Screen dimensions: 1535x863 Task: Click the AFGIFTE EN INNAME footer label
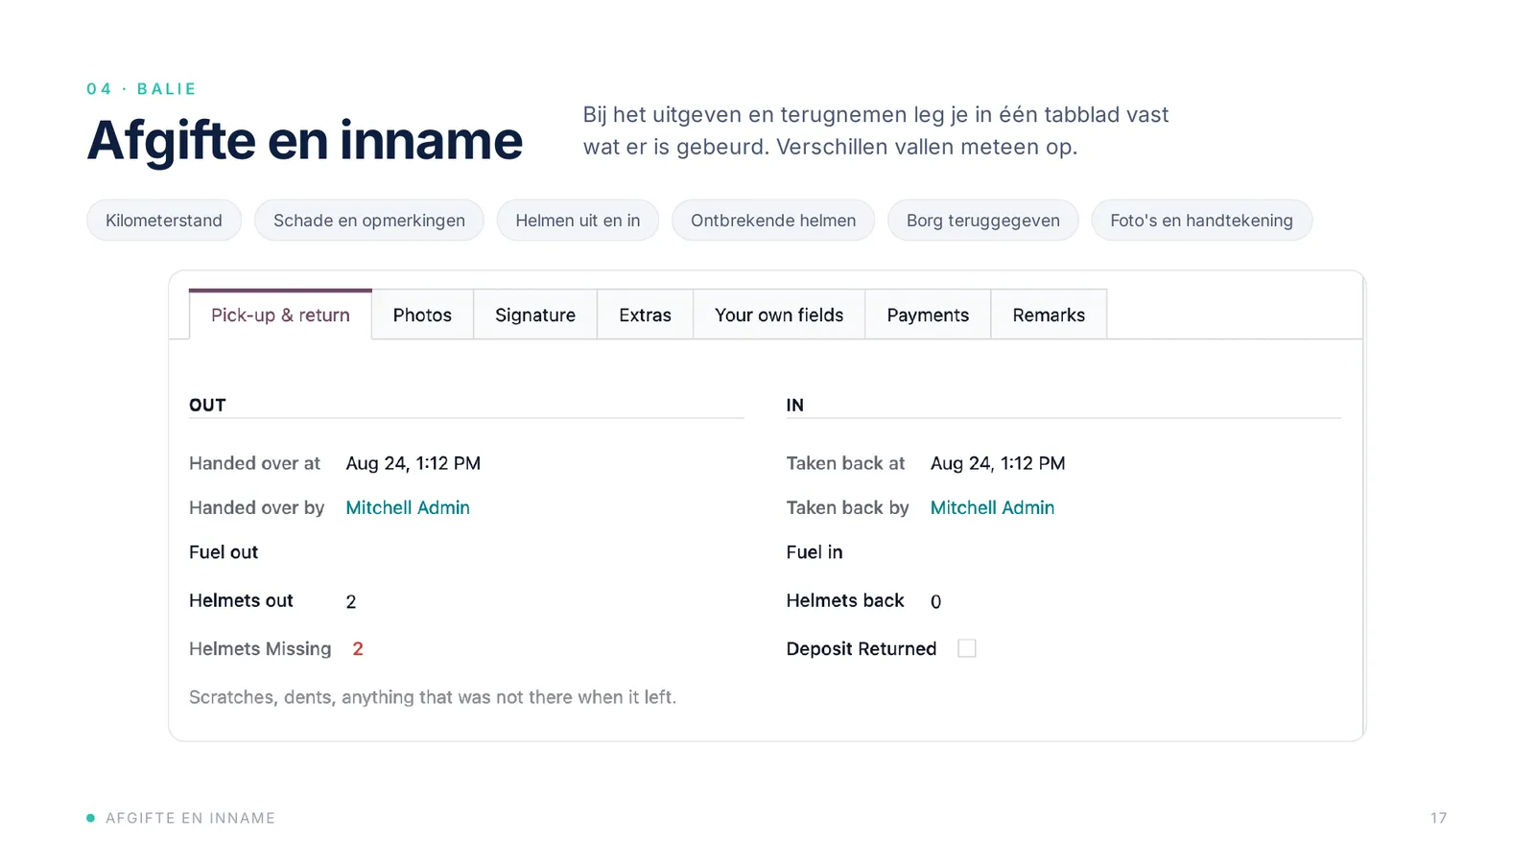(190, 818)
